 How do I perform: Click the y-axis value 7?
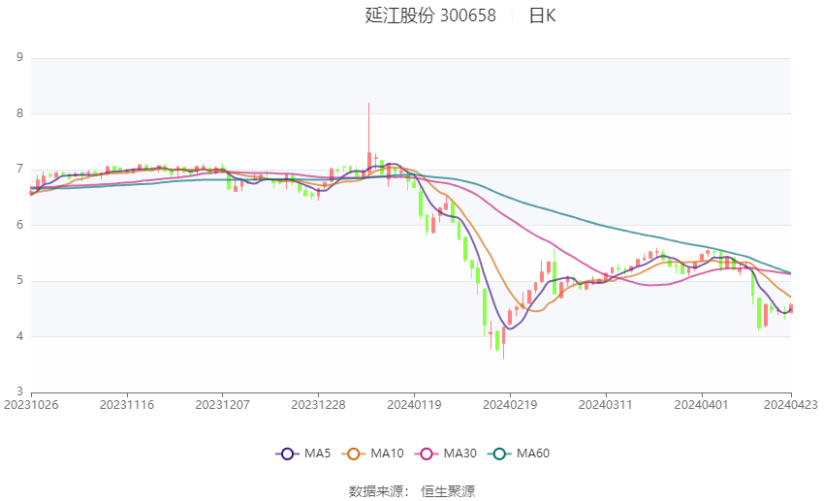pos(20,169)
